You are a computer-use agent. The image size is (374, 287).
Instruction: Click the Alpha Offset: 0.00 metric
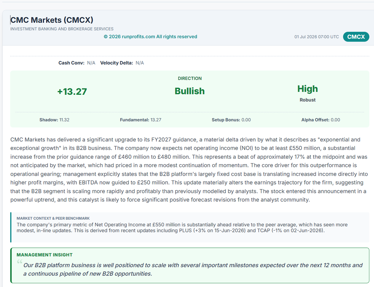(321, 120)
